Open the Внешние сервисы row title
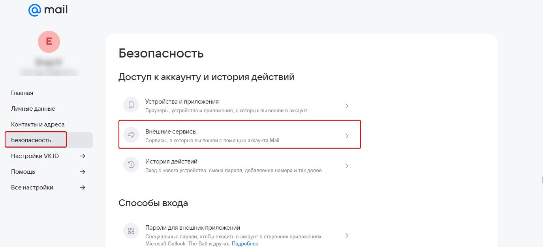Image resolution: width=543 pixels, height=247 pixels. 171,132
